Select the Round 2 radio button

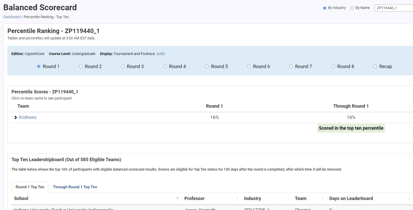[x=81, y=66]
